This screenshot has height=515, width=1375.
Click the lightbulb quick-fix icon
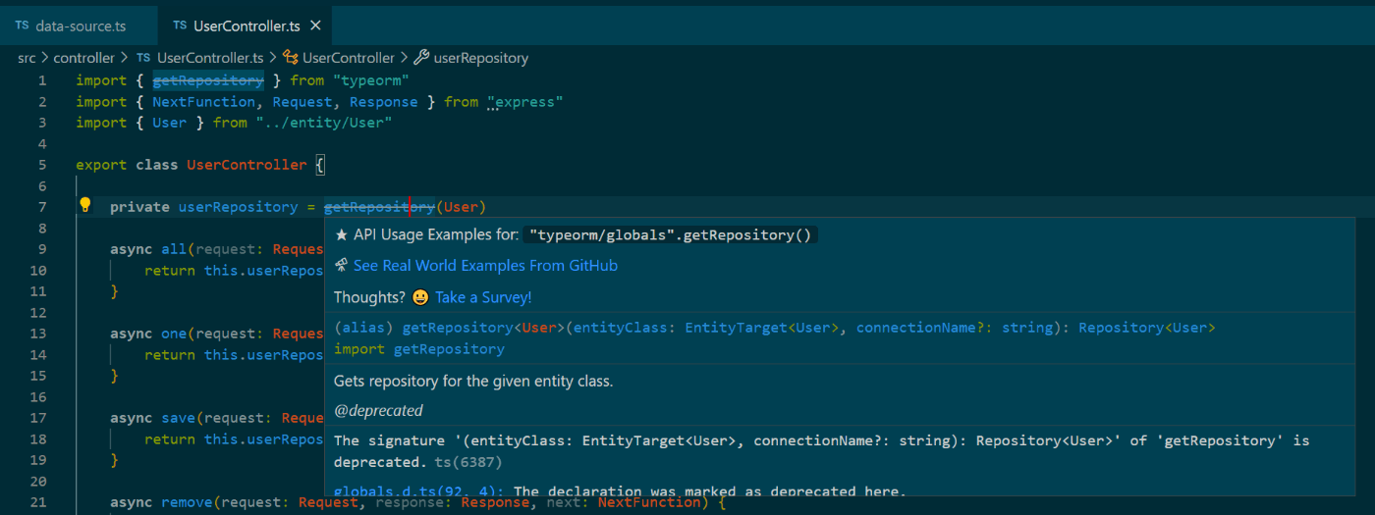85,205
